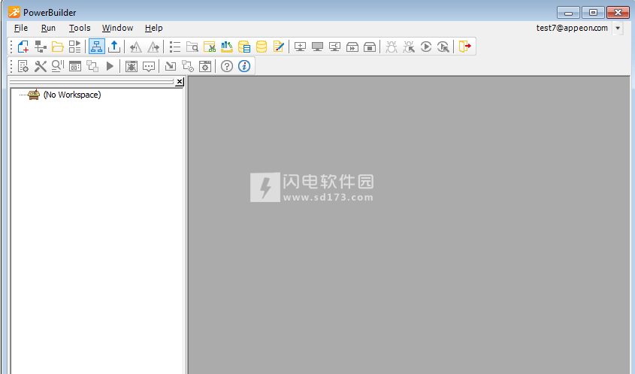Click the PowerBuilder logo icon in the title bar
Image resolution: width=635 pixels, height=374 pixels.
14,12
